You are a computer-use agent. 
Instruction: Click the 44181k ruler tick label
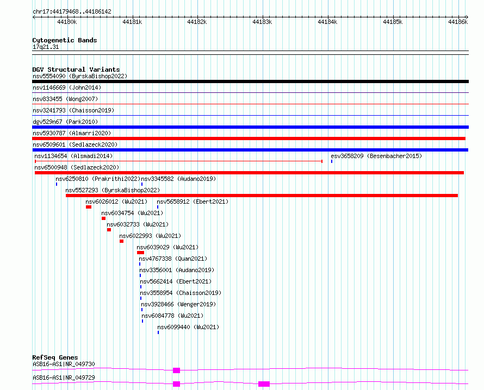[x=132, y=22]
